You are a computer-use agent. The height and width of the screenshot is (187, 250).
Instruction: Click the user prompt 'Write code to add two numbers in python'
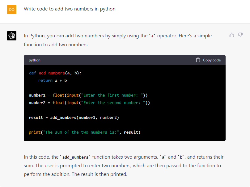[x=70, y=9]
